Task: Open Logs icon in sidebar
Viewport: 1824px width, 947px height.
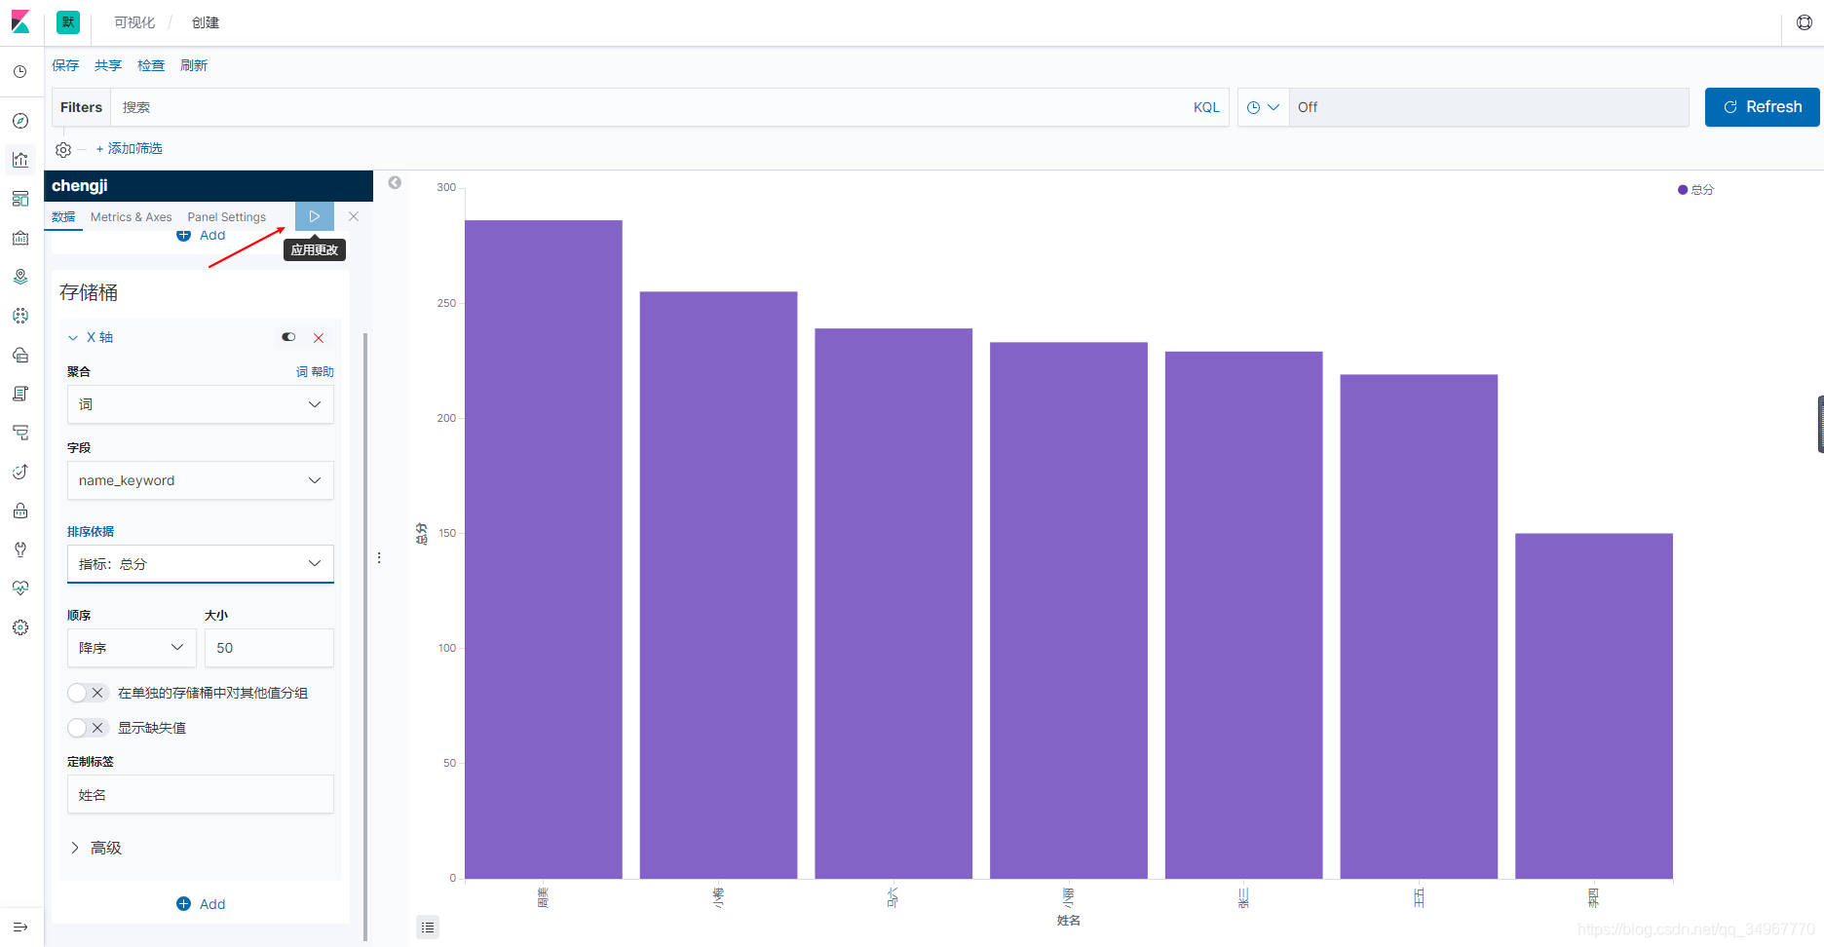Action: tap(20, 394)
